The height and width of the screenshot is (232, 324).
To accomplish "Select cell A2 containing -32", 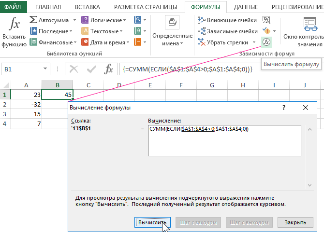I will (x=26, y=104).
